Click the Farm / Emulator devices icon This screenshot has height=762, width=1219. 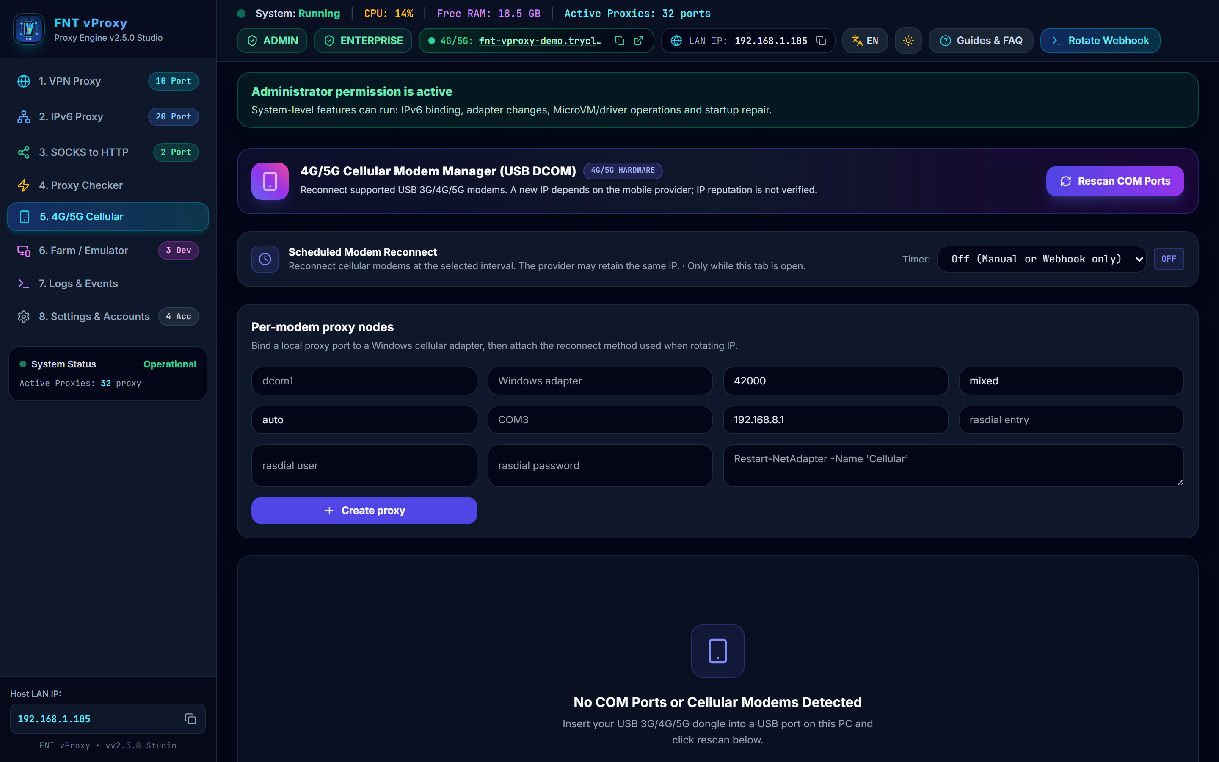coord(24,251)
